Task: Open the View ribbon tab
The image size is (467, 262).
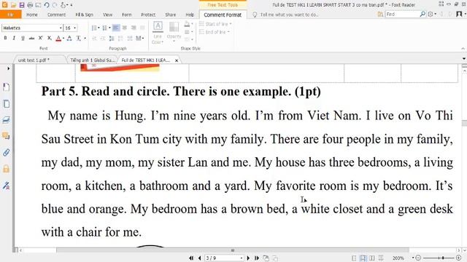Action: click(x=107, y=15)
